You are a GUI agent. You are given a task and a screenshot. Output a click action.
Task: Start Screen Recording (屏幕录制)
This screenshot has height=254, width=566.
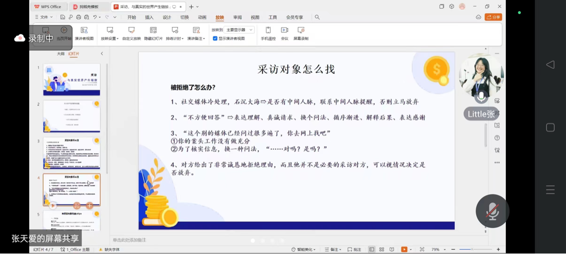(x=301, y=34)
